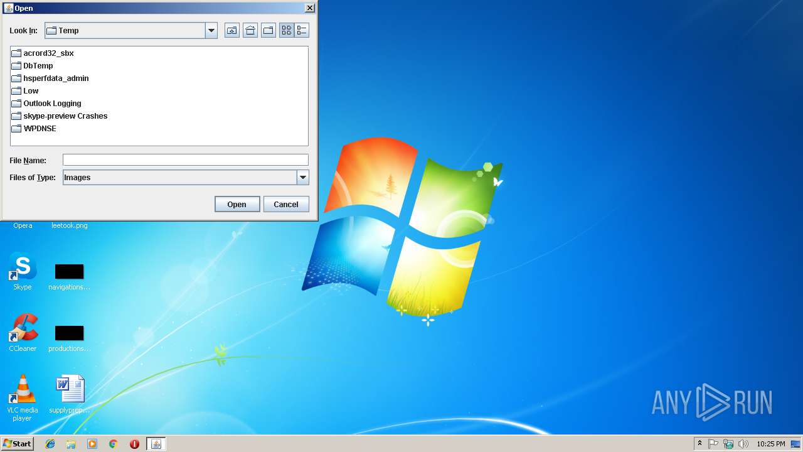Open Opera from taskbar

[x=134, y=444]
